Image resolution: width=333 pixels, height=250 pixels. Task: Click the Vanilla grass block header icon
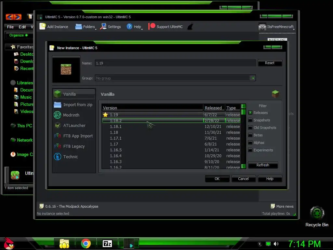click(x=275, y=94)
